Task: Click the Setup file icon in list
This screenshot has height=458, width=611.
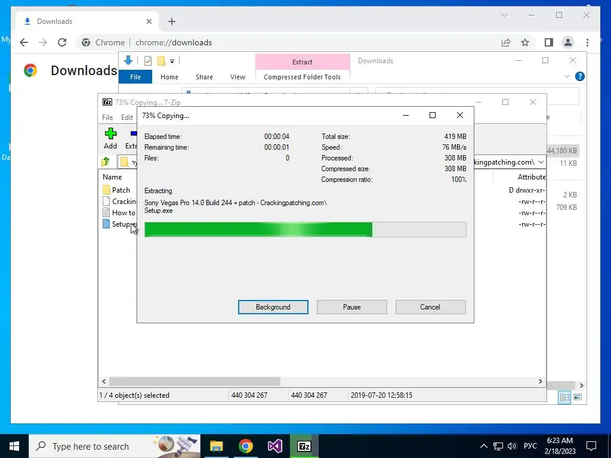Action: (106, 224)
